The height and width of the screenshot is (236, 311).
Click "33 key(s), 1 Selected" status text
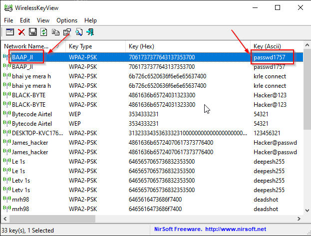pyautogui.click(x=28, y=230)
